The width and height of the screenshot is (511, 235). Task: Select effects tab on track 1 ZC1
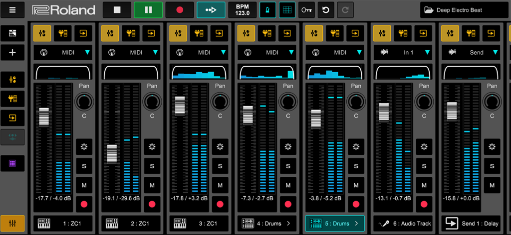click(x=63, y=33)
